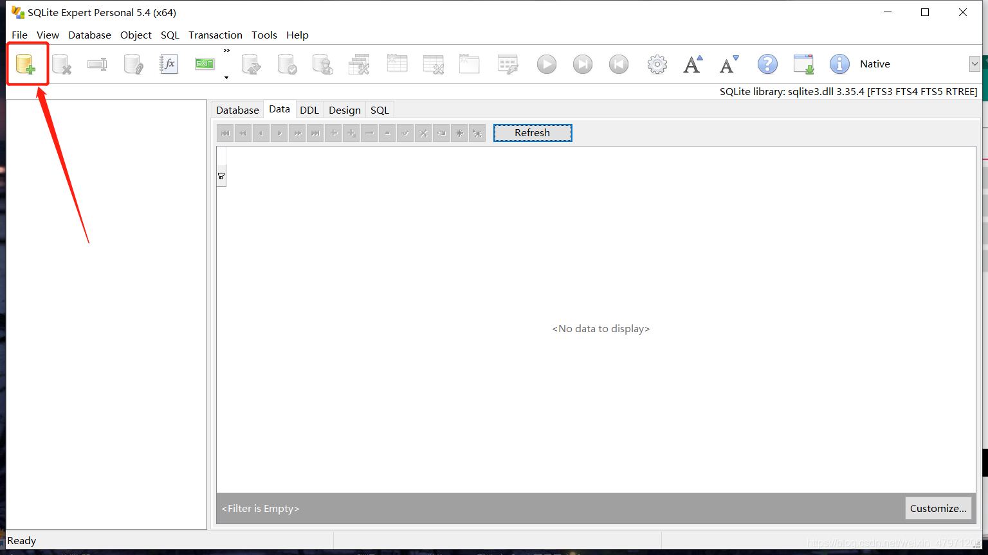The image size is (988, 555).
Task: Click the Delete record minus button
Action: (x=369, y=133)
